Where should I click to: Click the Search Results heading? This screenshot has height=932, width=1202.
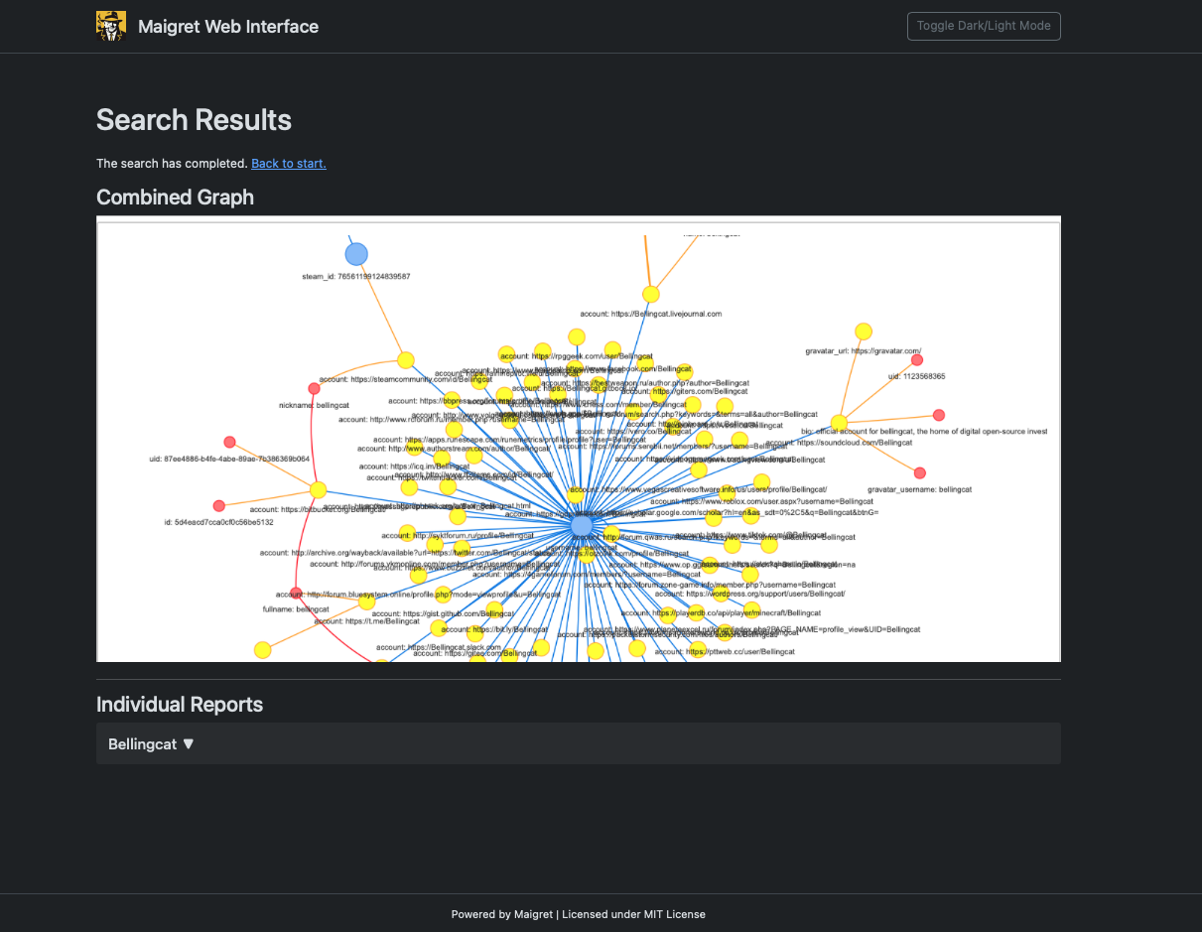click(x=194, y=120)
